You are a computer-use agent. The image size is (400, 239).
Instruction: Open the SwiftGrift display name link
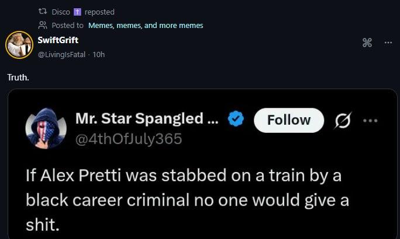click(x=58, y=40)
